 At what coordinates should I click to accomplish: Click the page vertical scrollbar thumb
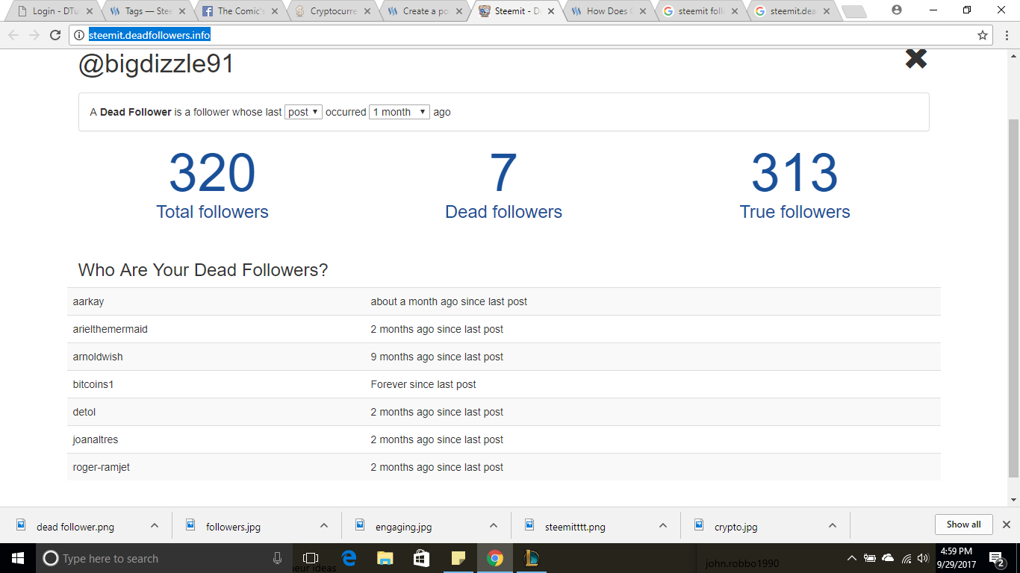pos(1013,298)
